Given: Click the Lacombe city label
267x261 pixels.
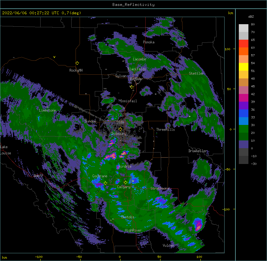Looking at the screenshot, I should point(139,59).
